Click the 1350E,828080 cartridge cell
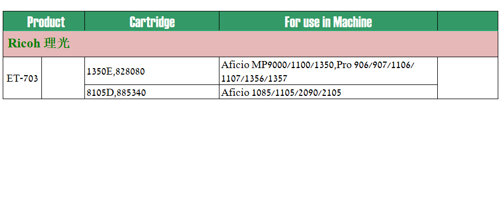Viewport: 501px width, 207px height. pos(152,71)
